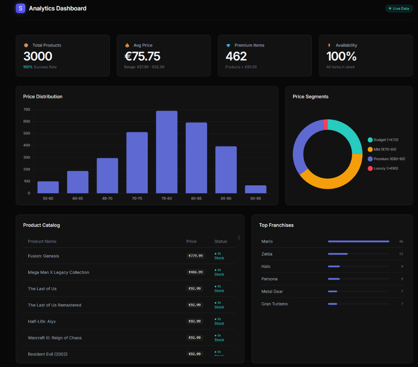The width and height of the screenshot is (418, 367).
Task: Click the Analytics Dashboard title
Action: point(58,9)
